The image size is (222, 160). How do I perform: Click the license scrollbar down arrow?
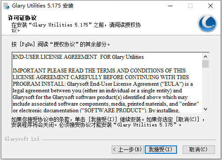[x=205, y=109]
